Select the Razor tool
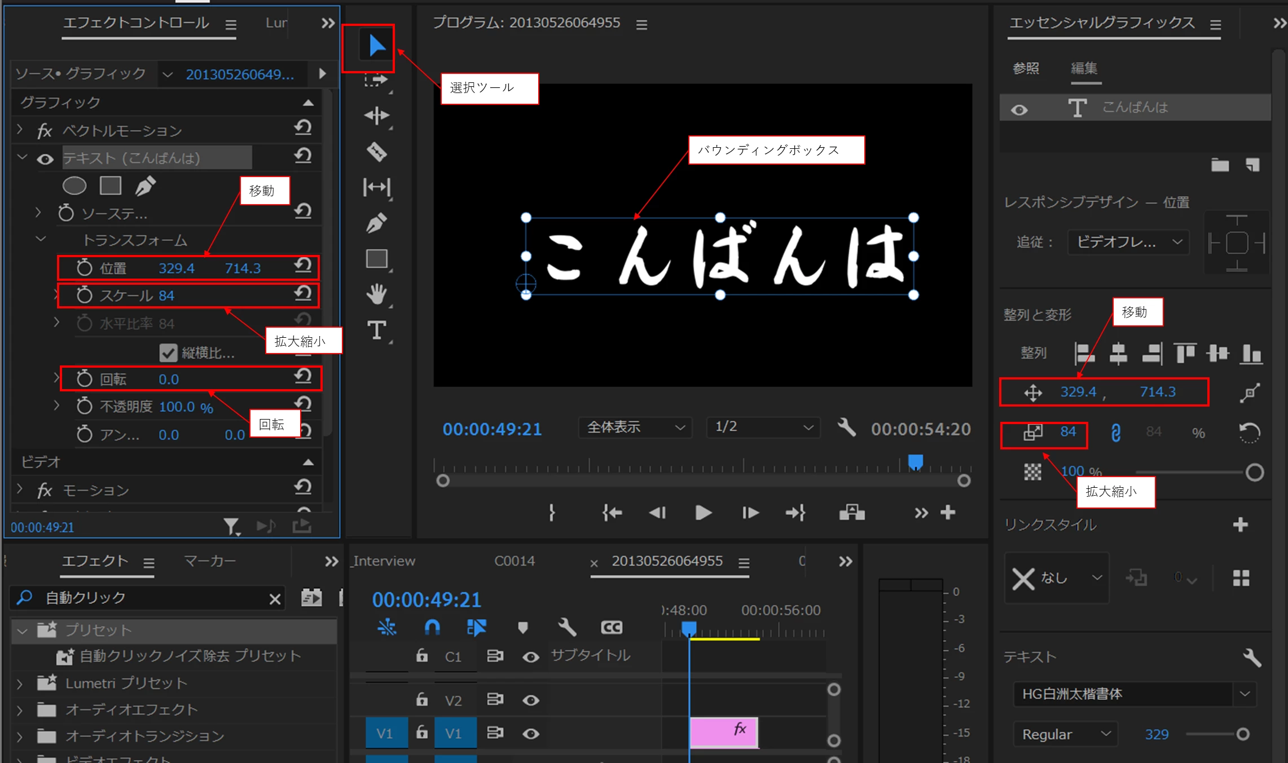1288x763 pixels. coord(376,151)
